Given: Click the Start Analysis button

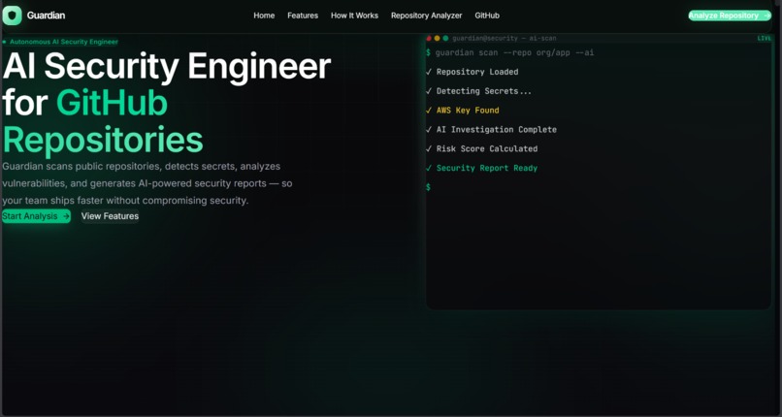Looking at the screenshot, I should point(36,216).
